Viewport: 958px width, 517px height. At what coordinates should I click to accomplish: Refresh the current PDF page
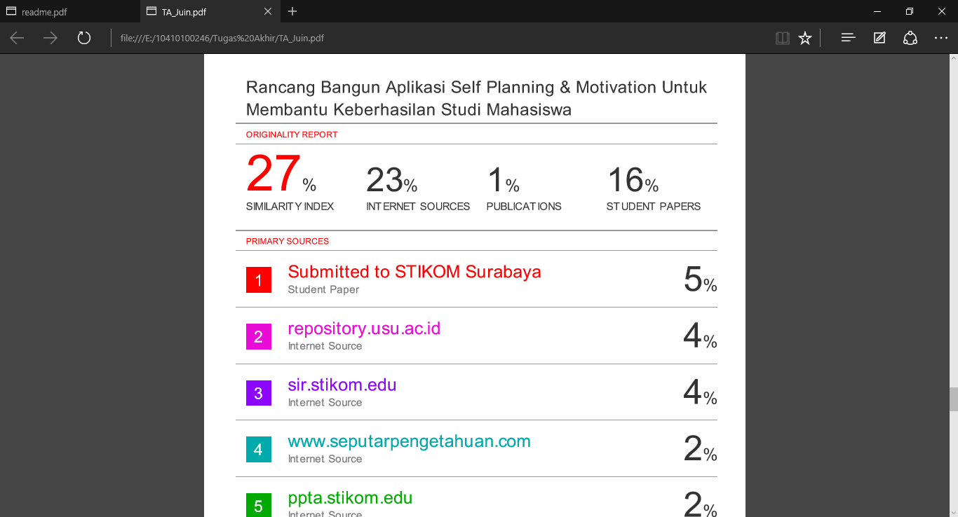tap(84, 38)
